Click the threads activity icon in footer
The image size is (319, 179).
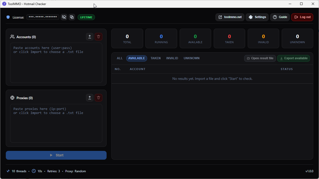click(x=8, y=171)
